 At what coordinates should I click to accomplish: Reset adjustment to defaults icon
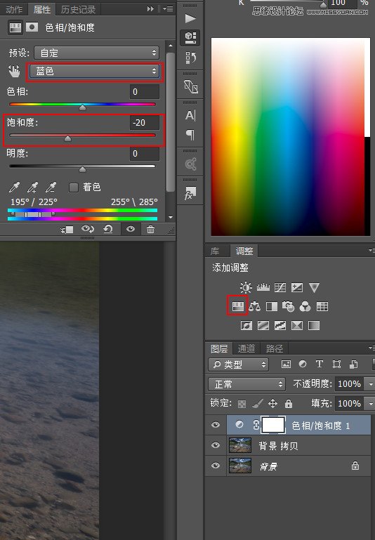pos(108,229)
